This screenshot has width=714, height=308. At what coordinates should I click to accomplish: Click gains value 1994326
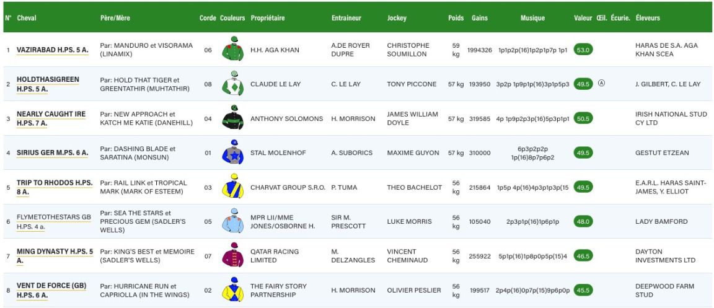(x=480, y=50)
